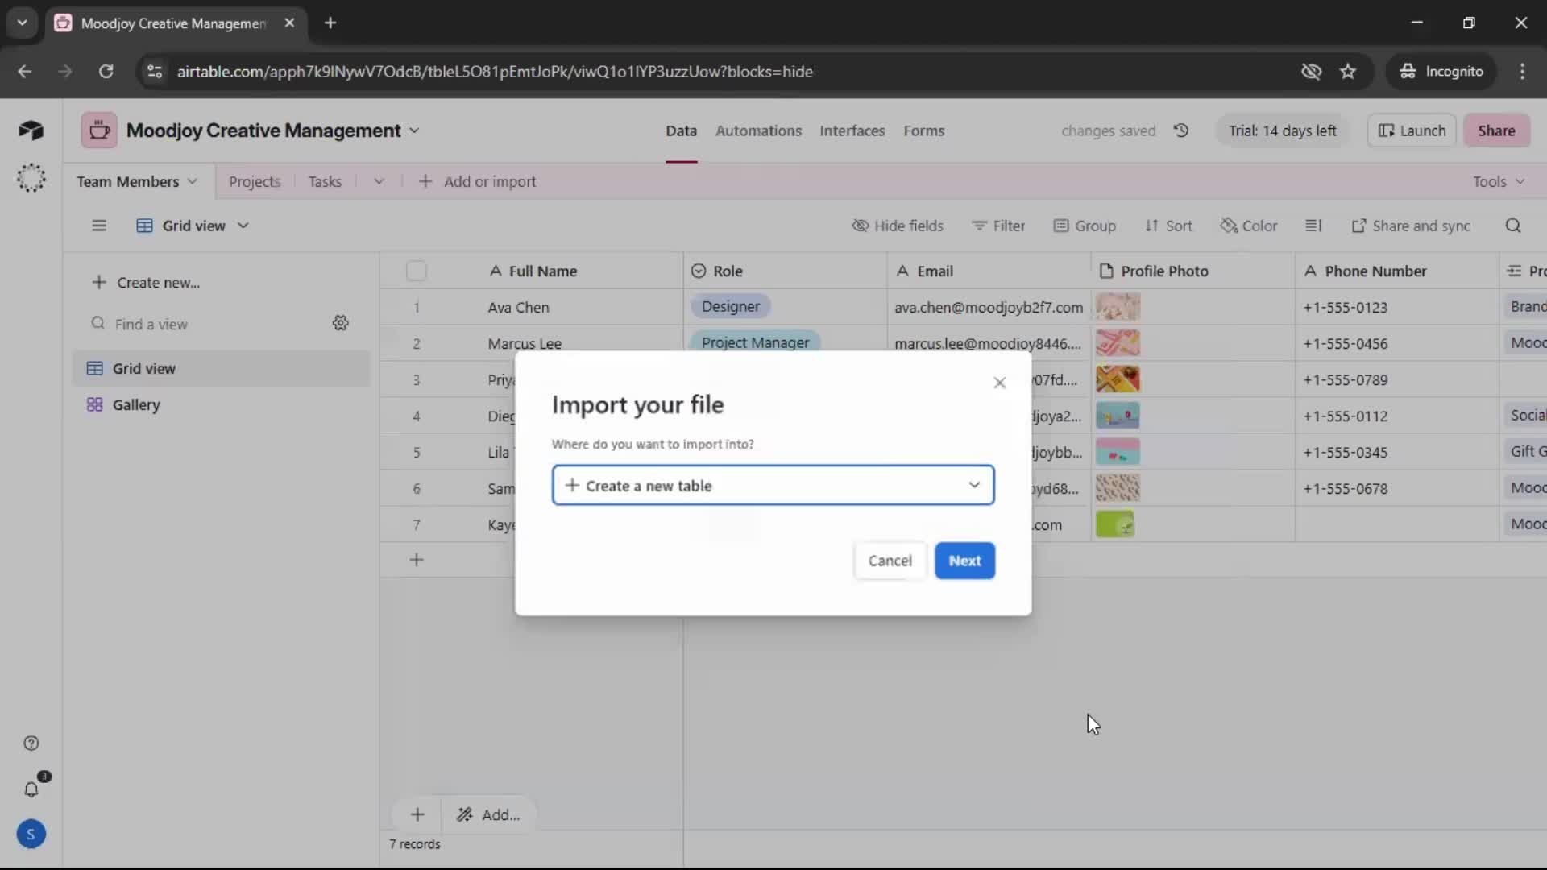The image size is (1547, 870).
Task: Open the Grid view dropdown chevron
Action: pyautogui.click(x=243, y=226)
